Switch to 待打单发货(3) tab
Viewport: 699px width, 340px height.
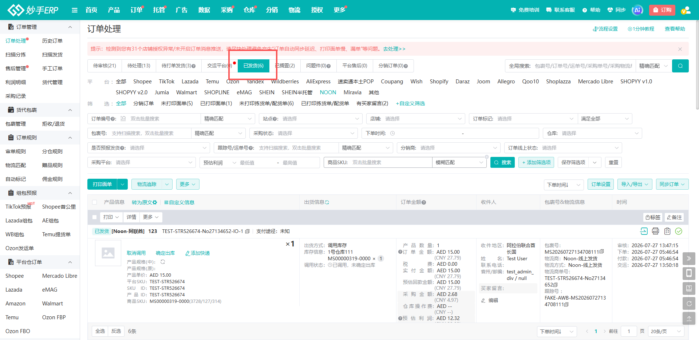(x=178, y=66)
